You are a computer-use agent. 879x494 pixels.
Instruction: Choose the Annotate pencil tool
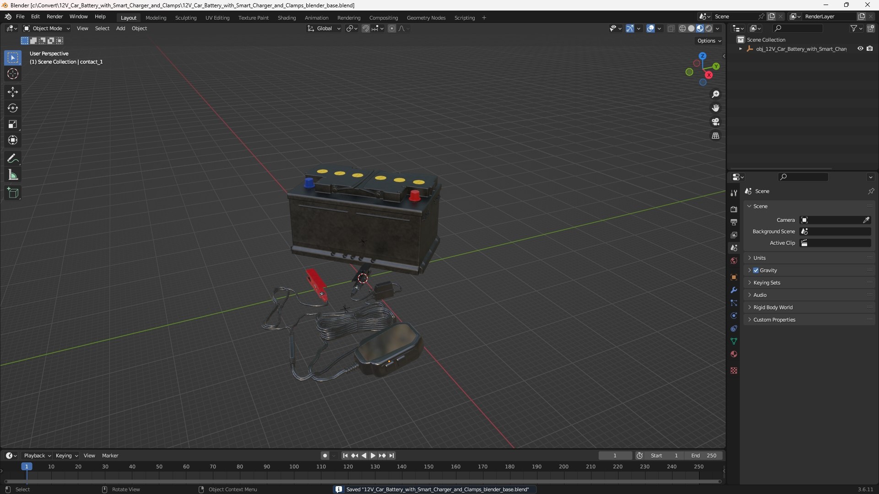[13, 159]
